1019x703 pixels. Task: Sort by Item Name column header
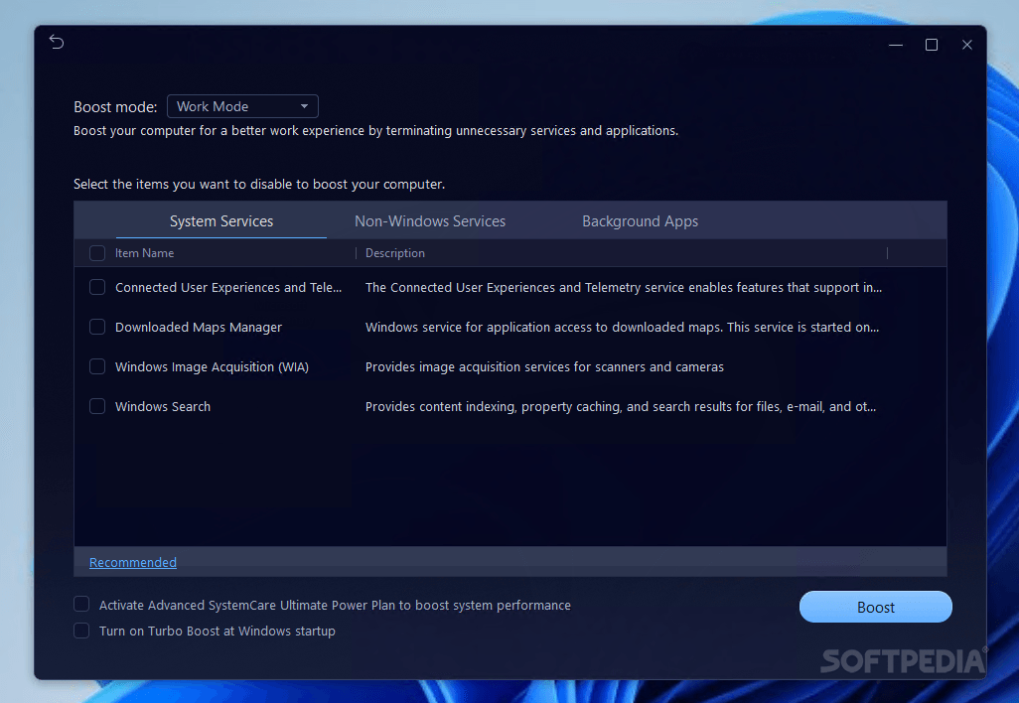pos(144,253)
